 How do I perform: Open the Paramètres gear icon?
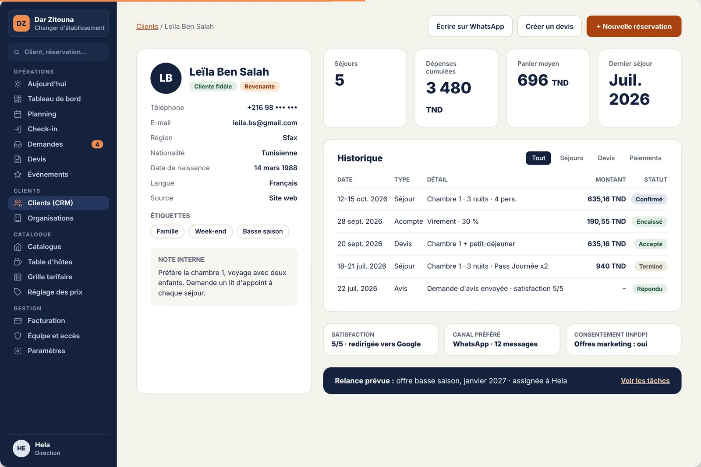(18, 351)
